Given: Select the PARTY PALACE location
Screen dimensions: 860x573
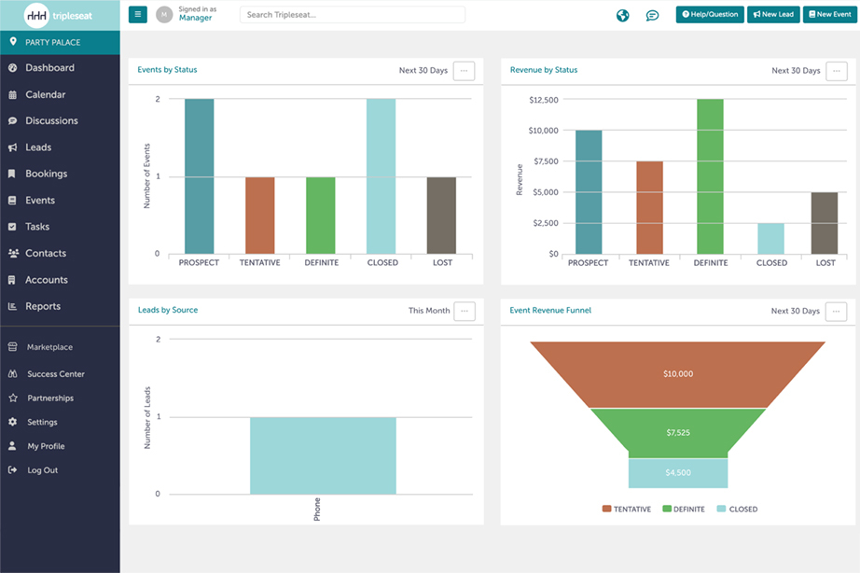Looking at the screenshot, I should point(60,42).
